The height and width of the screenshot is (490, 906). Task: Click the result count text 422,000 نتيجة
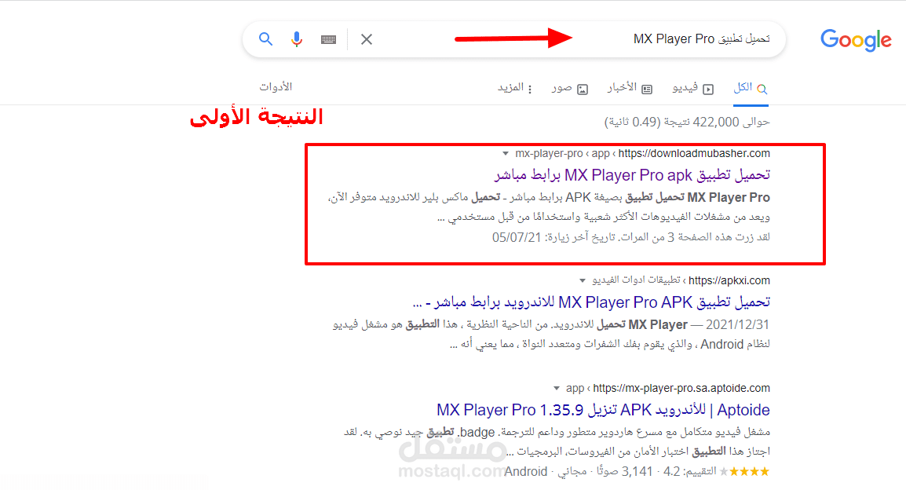coord(689,122)
